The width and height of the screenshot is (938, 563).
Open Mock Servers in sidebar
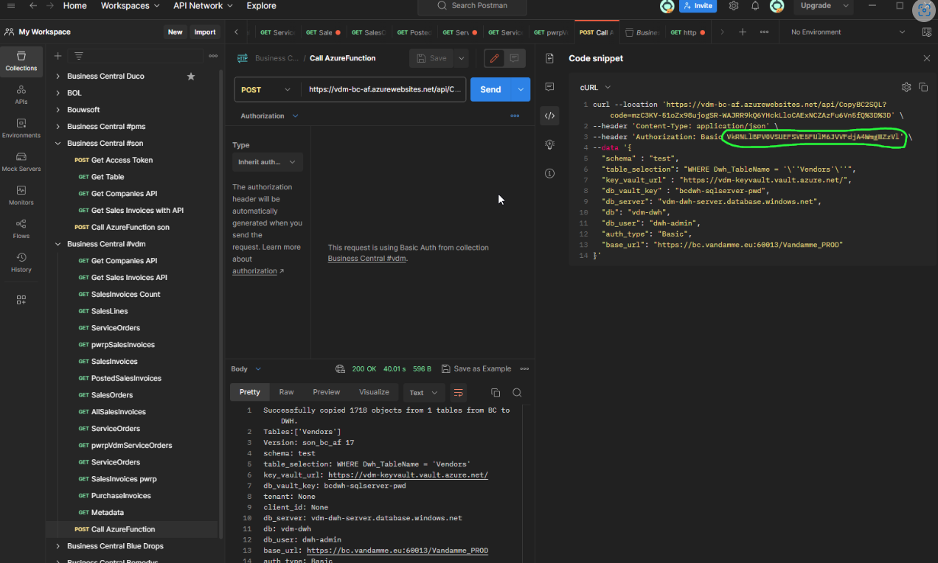[x=21, y=162]
